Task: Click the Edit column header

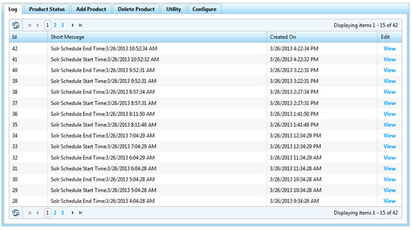Action: click(390, 37)
